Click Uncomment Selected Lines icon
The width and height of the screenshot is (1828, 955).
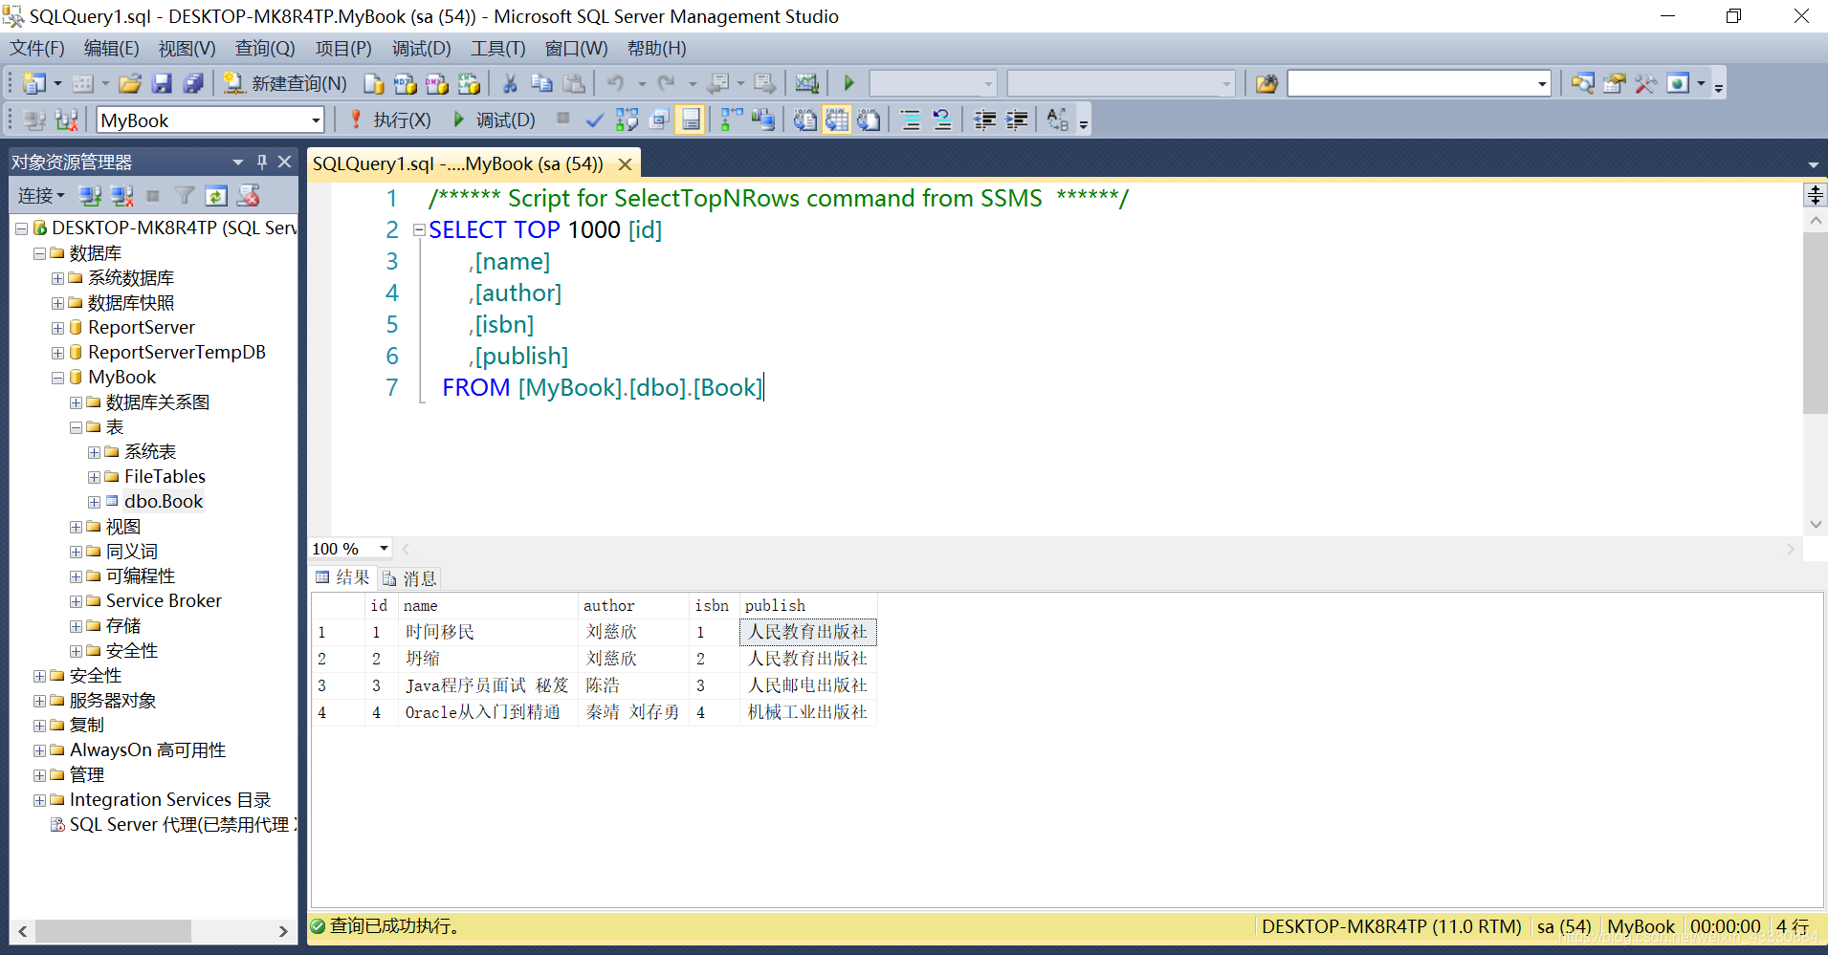[x=942, y=119]
